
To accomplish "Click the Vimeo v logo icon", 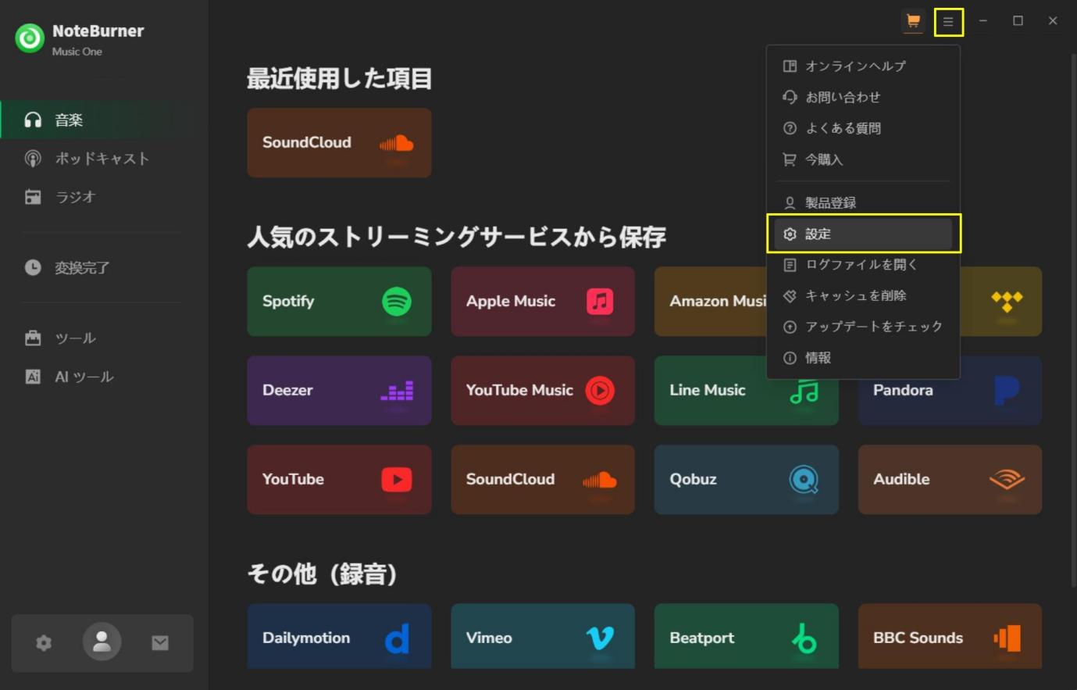I will 600,638.
